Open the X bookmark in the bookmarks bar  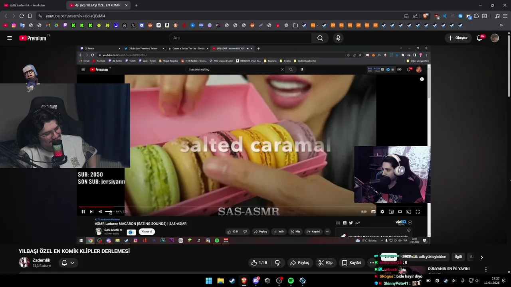point(133,25)
